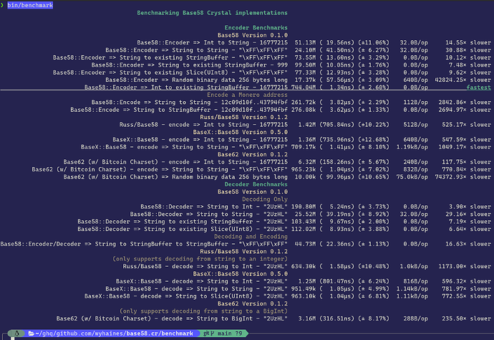Click the 'Russ/Base58 - decode => String to Int' row
The image size is (494, 340).
[x=307, y=266]
